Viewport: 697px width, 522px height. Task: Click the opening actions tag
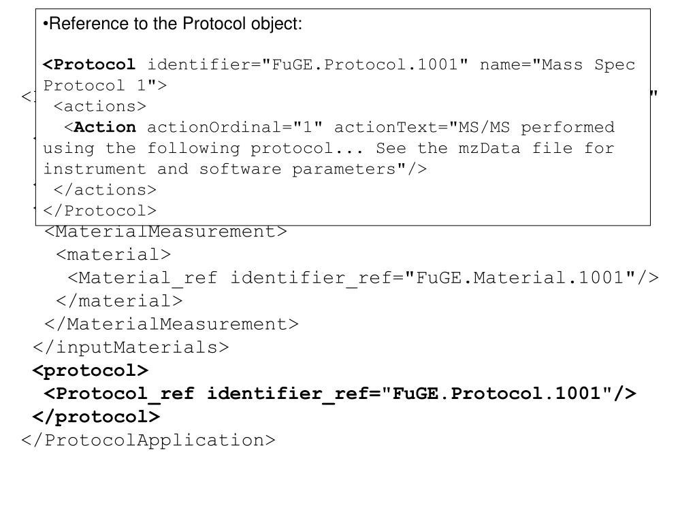99,107
